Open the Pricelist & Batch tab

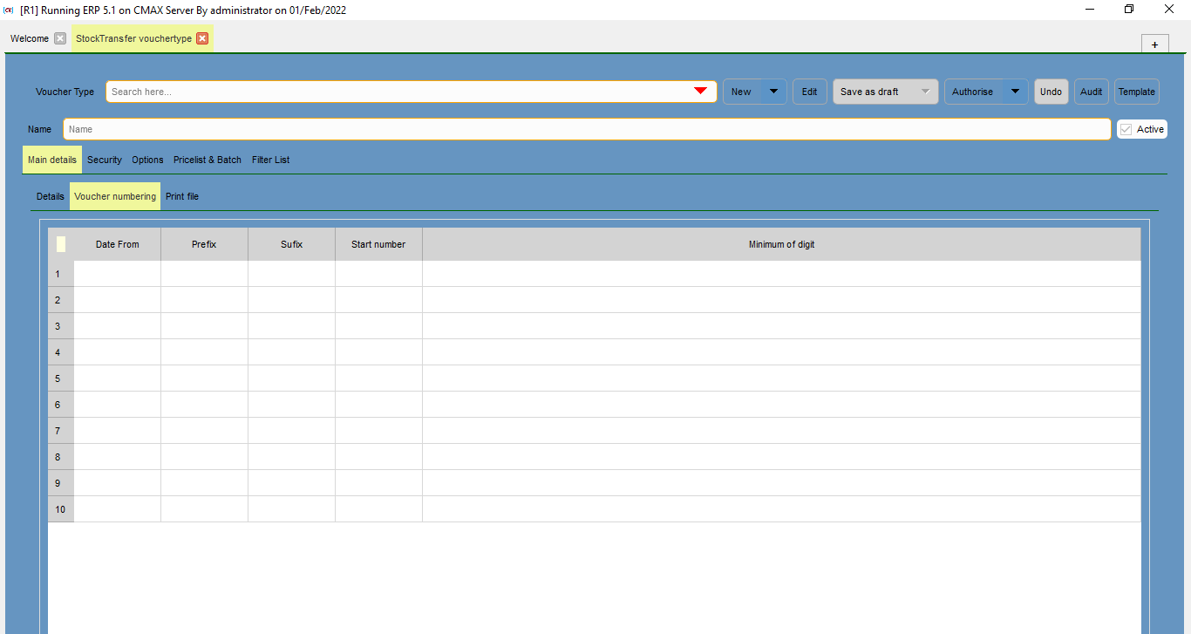click(x=207, y=160)
